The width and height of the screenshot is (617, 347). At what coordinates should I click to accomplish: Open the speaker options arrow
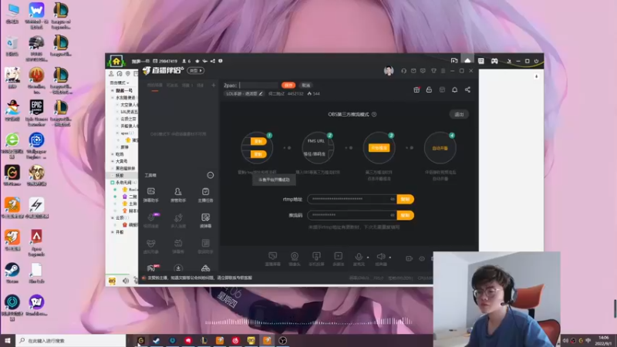[x=390, y=258]
